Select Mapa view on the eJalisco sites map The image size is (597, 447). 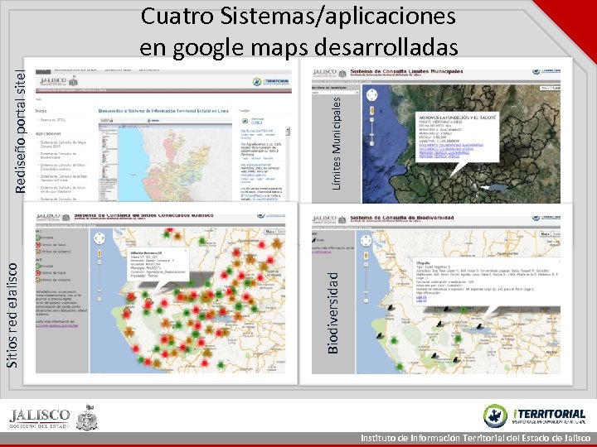click(270, 231)
